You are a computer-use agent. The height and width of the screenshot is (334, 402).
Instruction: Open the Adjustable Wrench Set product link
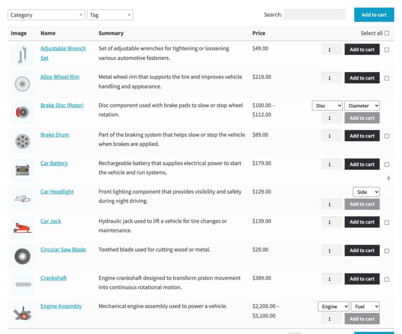(x=63, y=53)
